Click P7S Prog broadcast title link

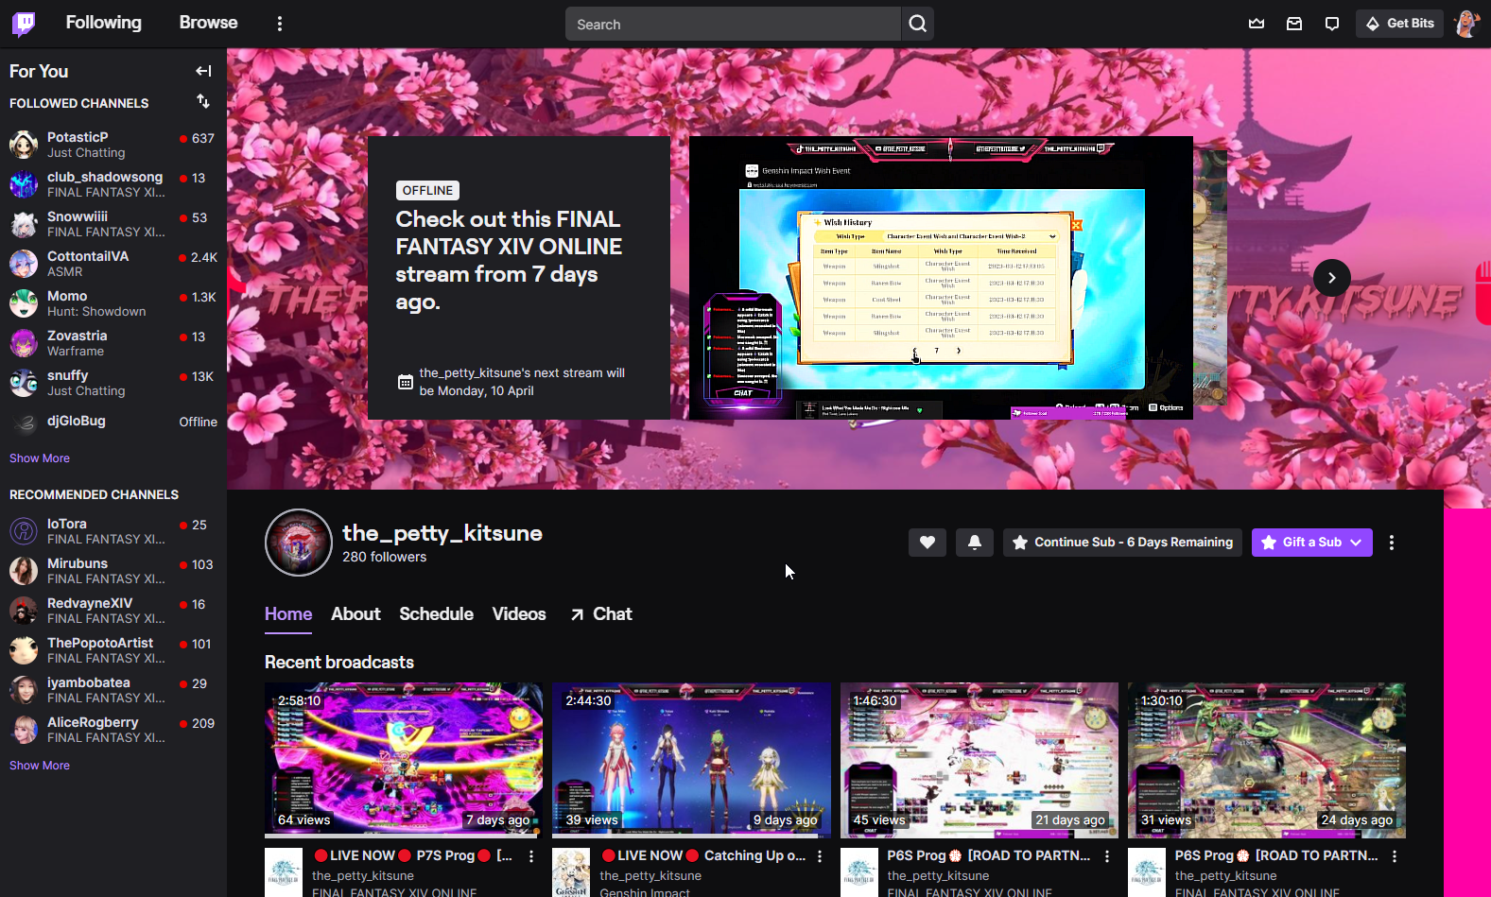click(x=413, y=856)
